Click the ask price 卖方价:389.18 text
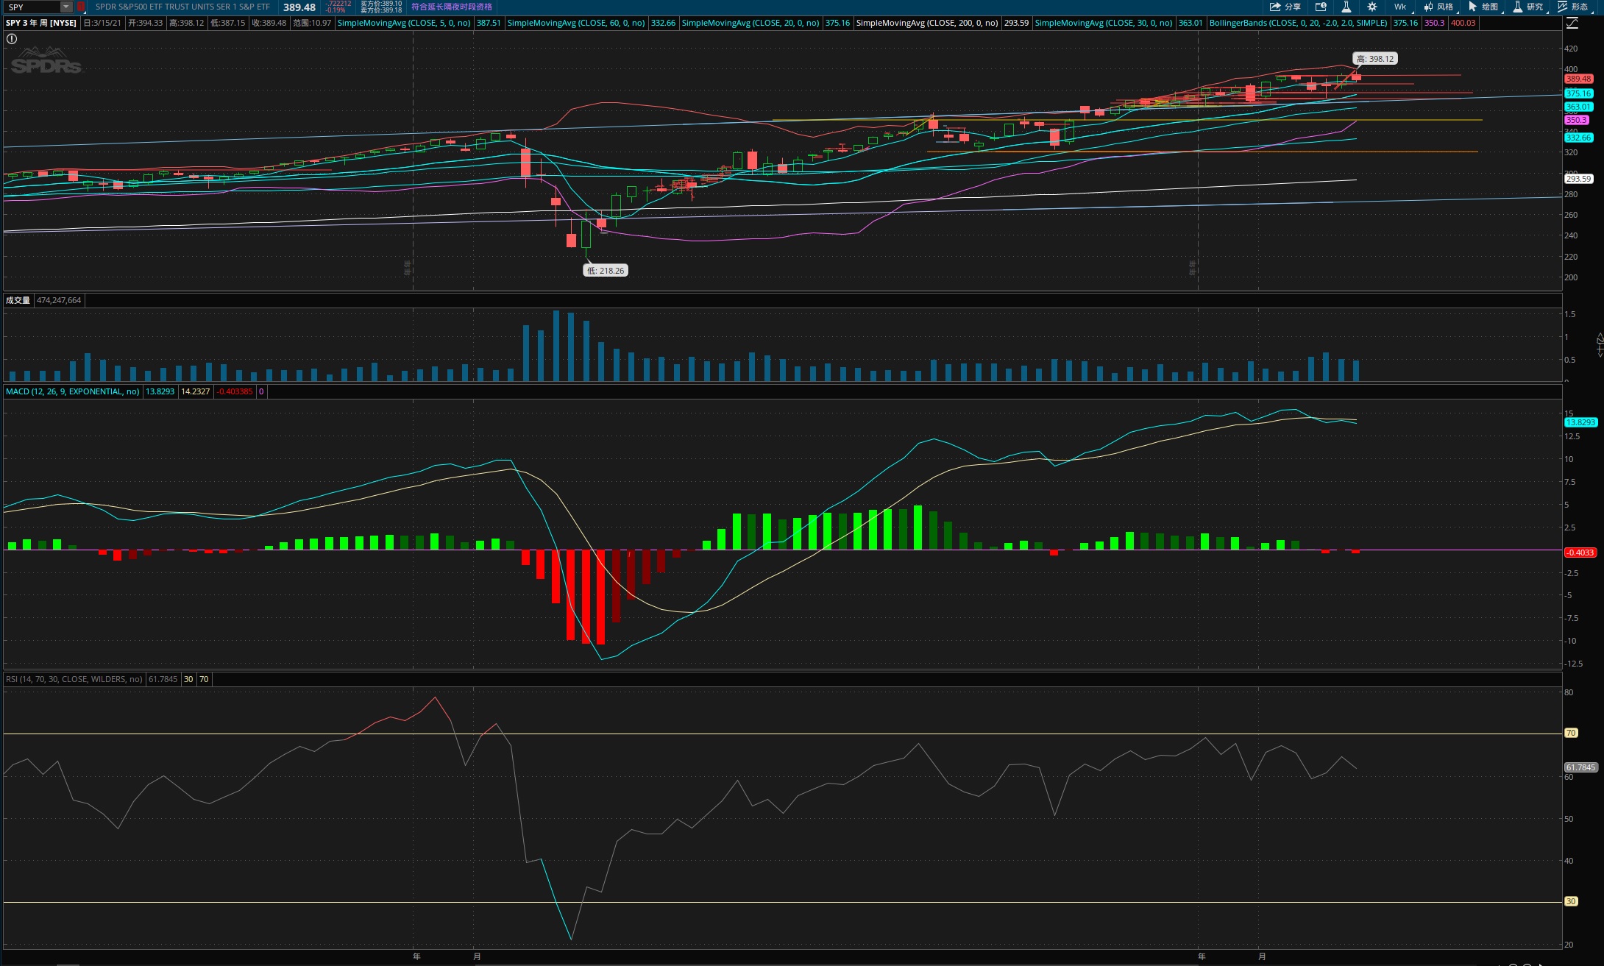 point(381,10)
